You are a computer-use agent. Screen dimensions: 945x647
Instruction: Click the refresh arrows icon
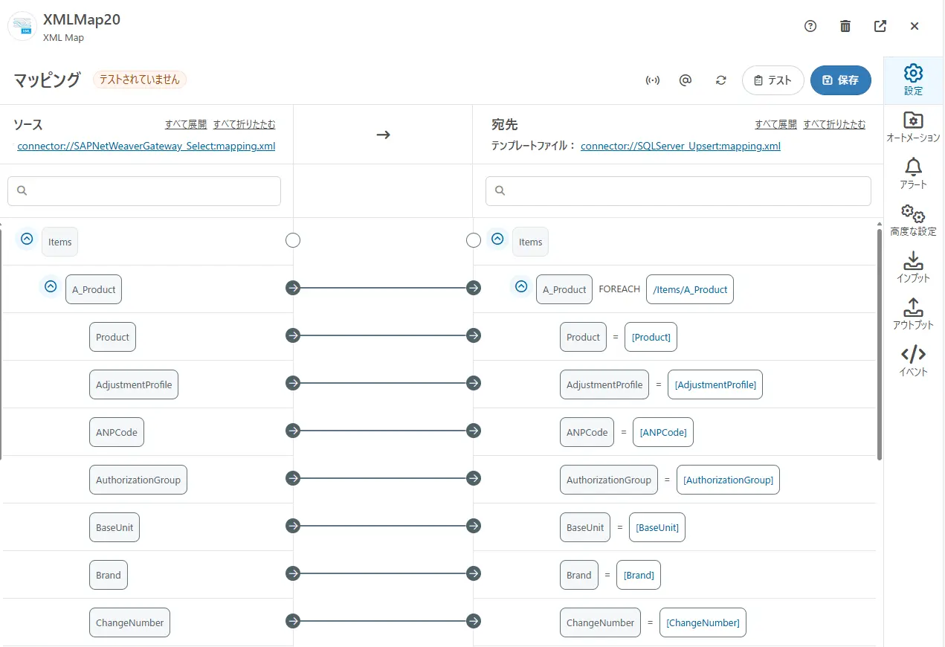(720, 80)
